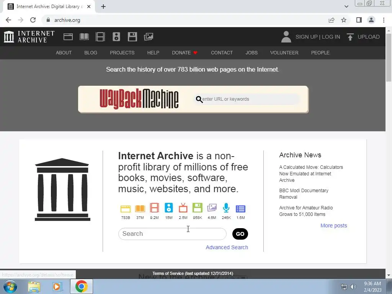The width and height of the screenshot is (392, 294).
Task: Open Chrome profile icon
Action: tap(371, 20)
